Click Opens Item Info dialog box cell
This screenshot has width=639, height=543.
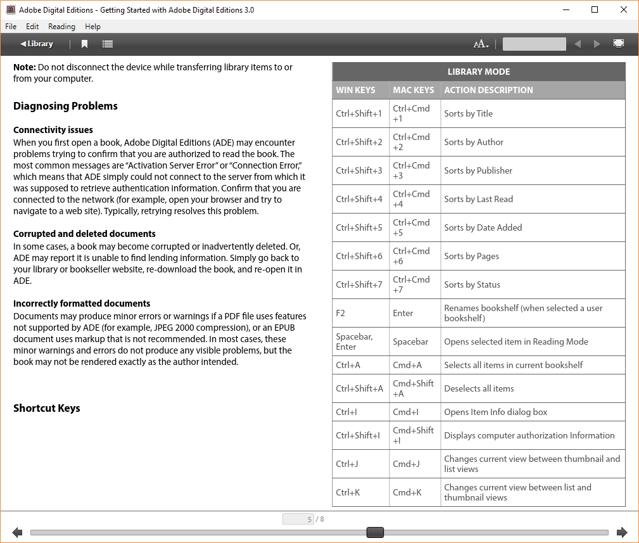coord(533,412)
